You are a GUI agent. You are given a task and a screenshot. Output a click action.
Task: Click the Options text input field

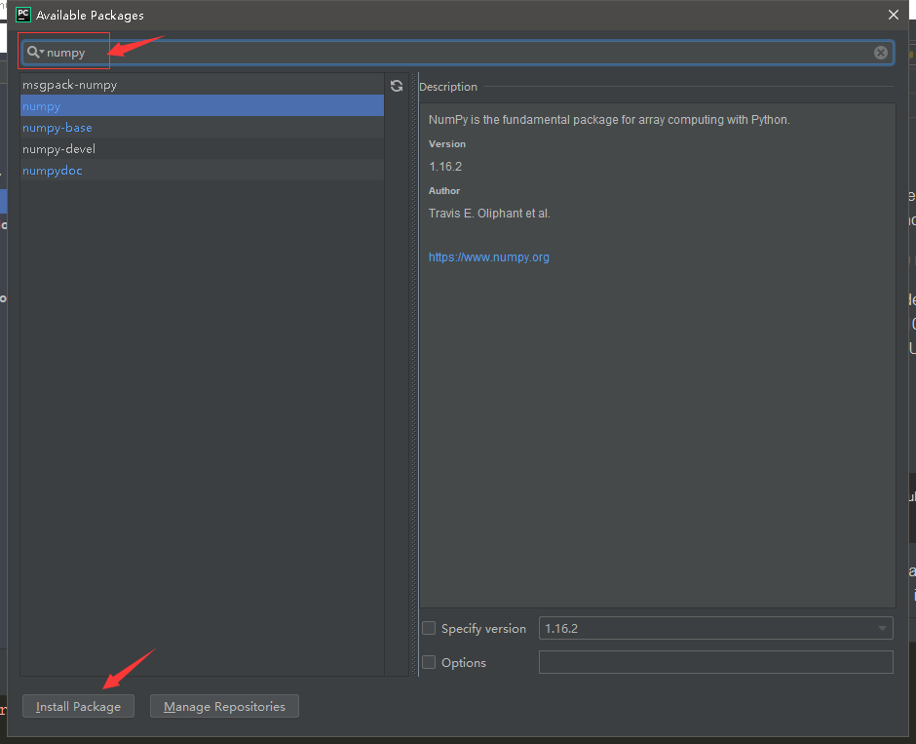(x=715, y=662)
